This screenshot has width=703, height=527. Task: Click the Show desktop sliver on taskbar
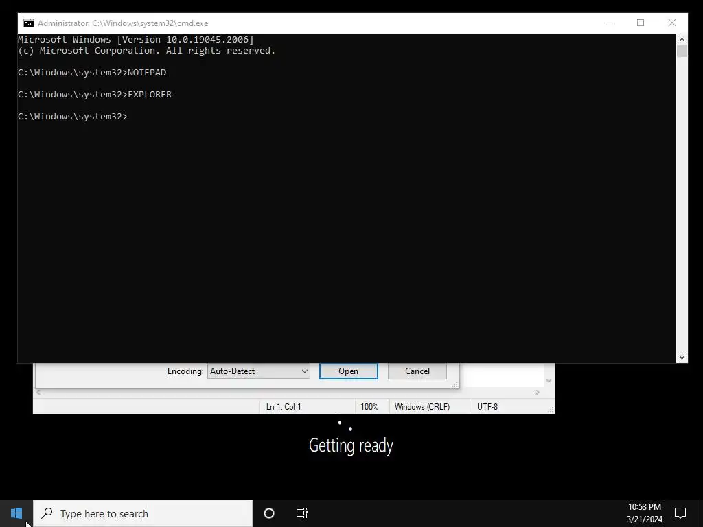(x=701, y=513)
